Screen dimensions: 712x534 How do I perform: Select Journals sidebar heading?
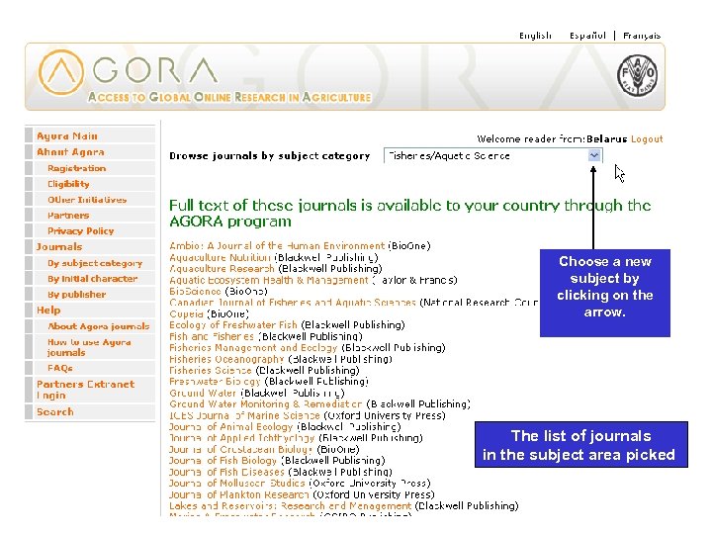coord(59,246)
